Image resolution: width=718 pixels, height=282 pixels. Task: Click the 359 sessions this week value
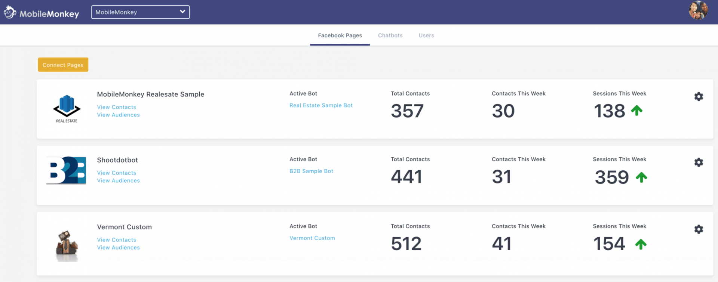point(612,177)
